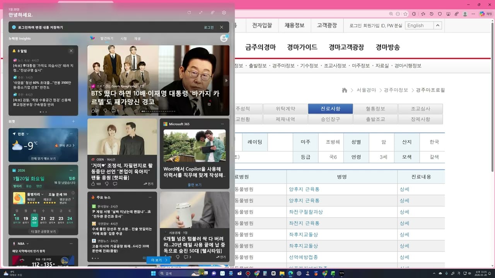Screen dimensions: 495x278
Task: Select the 발견하기 feed tab
Action: click(107, 39)
